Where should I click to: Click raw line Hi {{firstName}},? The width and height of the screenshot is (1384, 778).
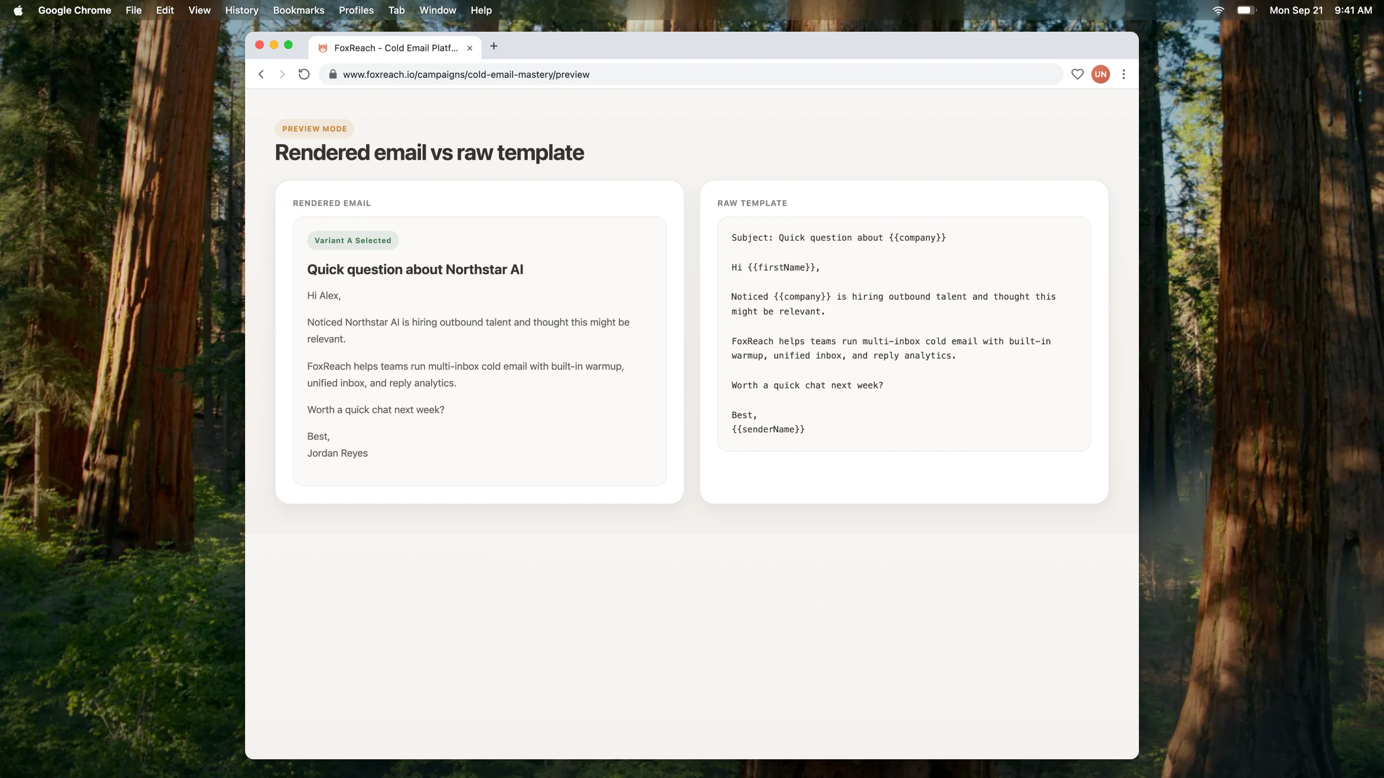[x=775, y=267]
